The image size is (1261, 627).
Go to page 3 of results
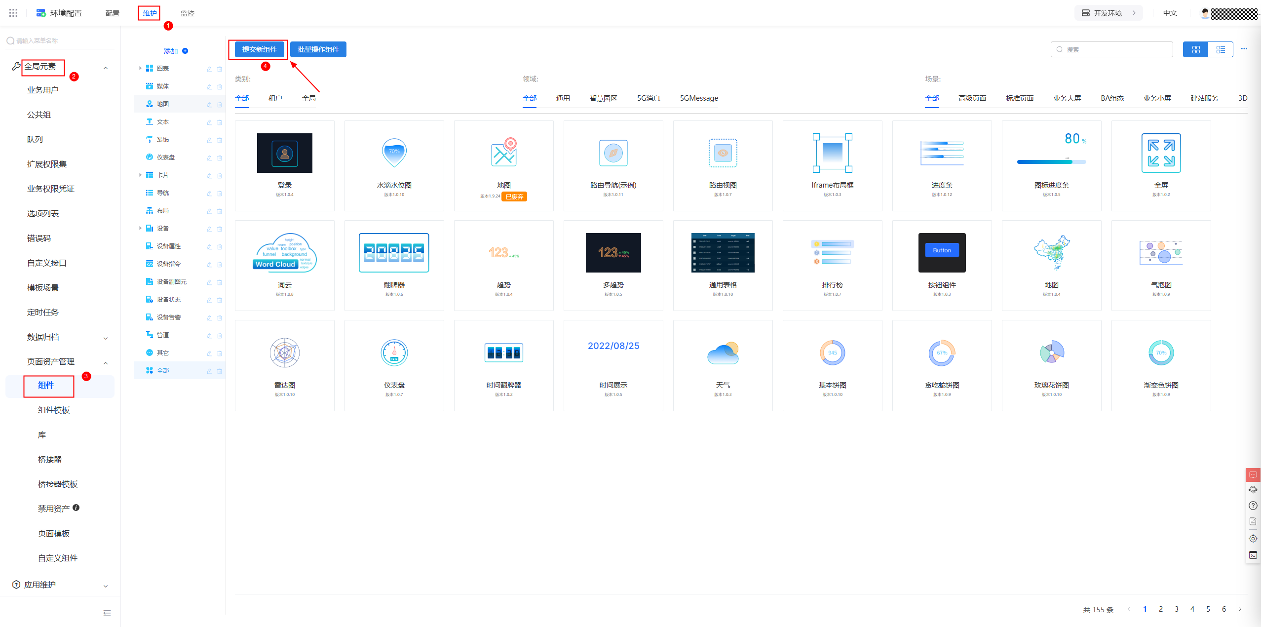1176,609
